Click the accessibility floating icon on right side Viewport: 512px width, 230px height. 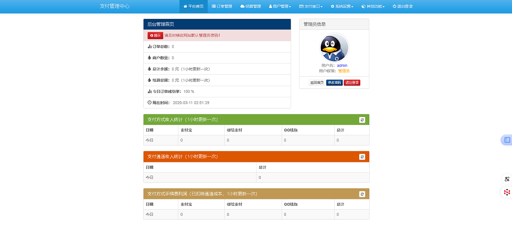(x=507, y=179)
